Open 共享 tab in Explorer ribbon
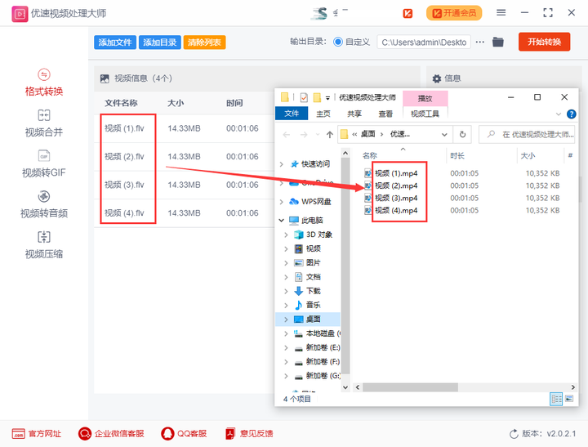This screenshot has width=588, height=447. pyautogui.click(x=354, y=114)
